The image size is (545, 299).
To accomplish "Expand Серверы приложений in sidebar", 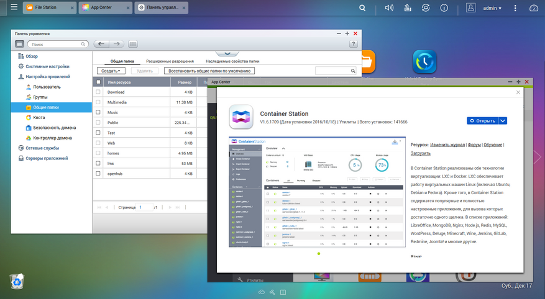I will (x=47, y=158).
